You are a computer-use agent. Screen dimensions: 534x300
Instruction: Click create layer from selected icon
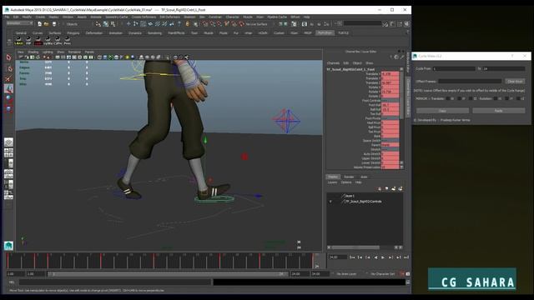point(400,188)
